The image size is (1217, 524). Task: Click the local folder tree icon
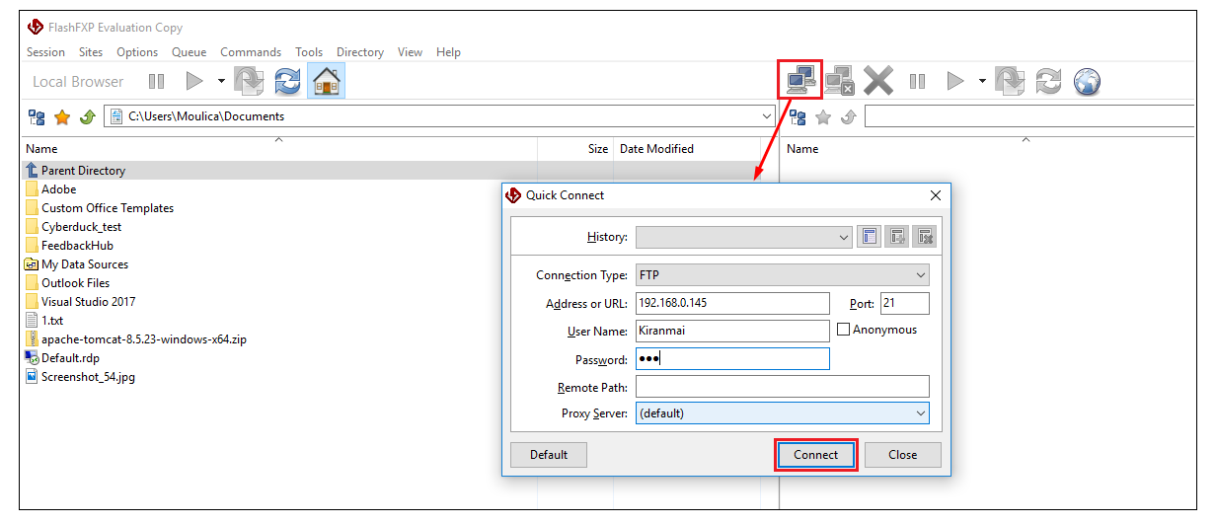(x=37, y=117)
